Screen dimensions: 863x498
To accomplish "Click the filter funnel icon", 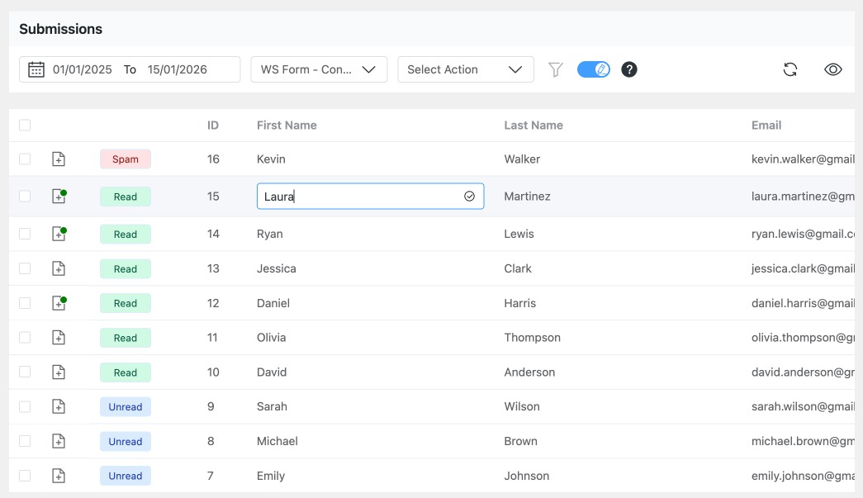I will pos(557,69).
